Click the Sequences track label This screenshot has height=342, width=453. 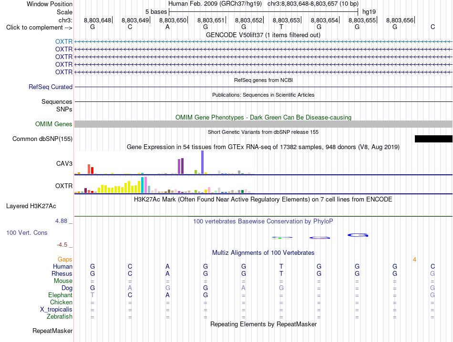57,101
